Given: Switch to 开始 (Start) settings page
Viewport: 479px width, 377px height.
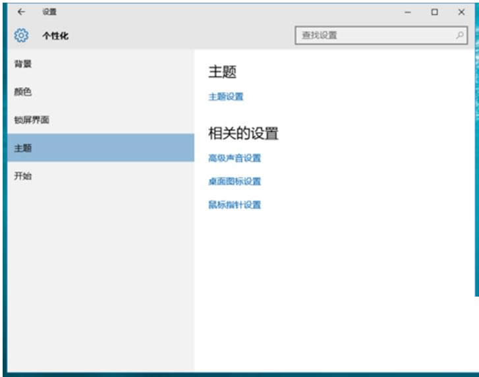Looking at the screenshot, I should (23, 176).
